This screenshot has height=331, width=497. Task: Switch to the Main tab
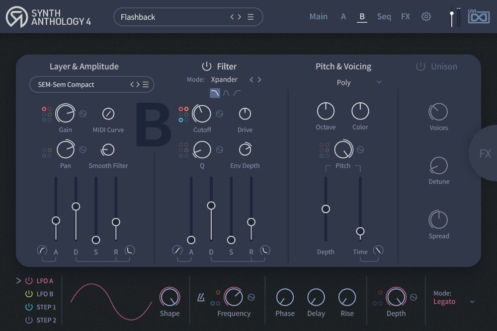(x=318, y=16)
